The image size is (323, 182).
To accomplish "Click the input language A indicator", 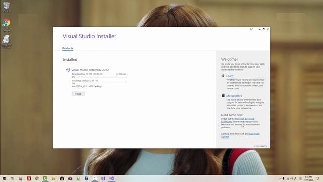I will pos(295,178).
